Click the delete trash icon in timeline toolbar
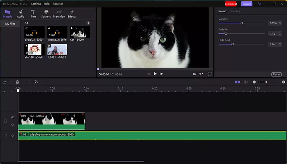Viewport: 287px width, 164px height. tap(17, 82)
